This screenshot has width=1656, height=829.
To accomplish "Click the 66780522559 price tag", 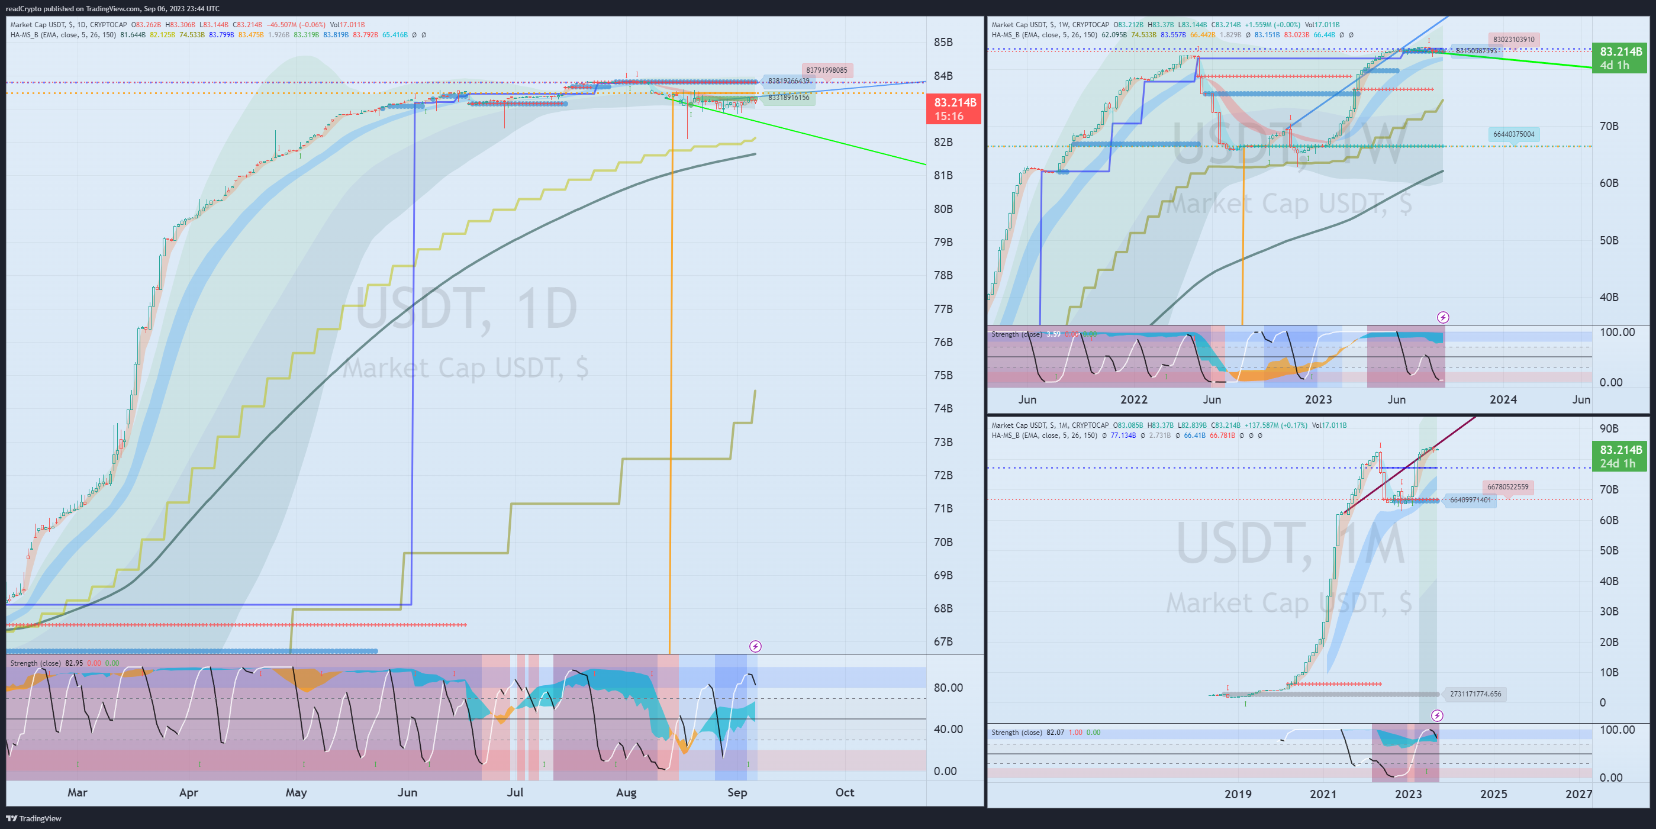I will tap(1507, 487).
